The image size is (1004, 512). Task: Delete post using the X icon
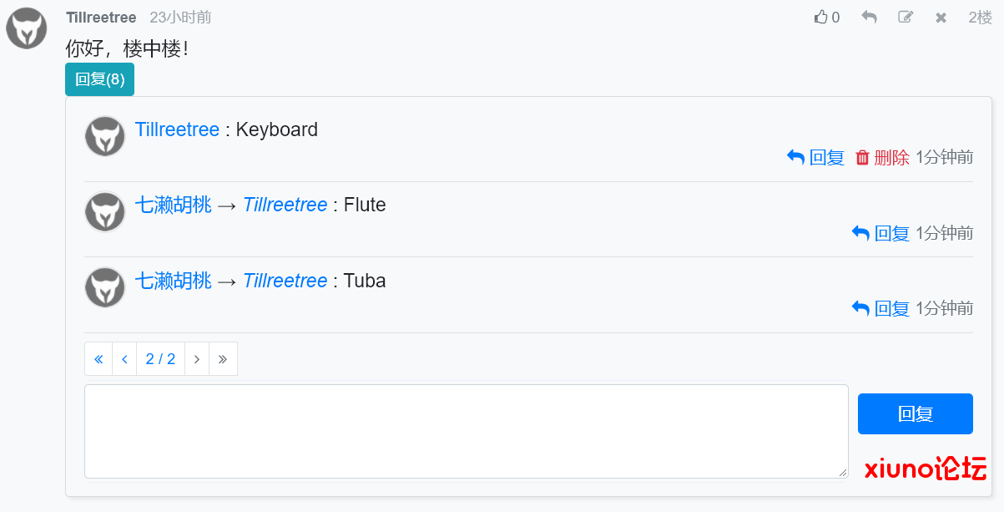coord(941,18)
